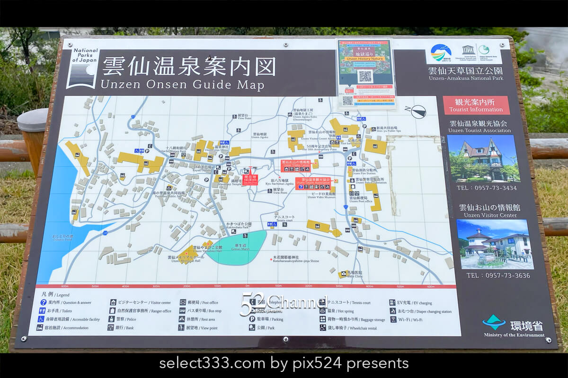This screenshot has width=568, height=378.
Task: Click the Police legend icon
Action: tap(112, 319)
